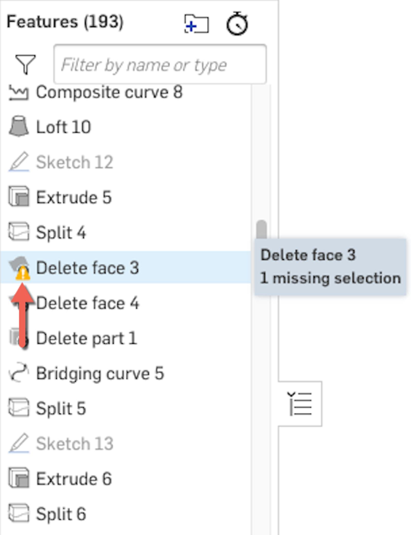Click the add folder icon
Image resolution: width=411 pixels, height=535 pixels.
(197, 24)
